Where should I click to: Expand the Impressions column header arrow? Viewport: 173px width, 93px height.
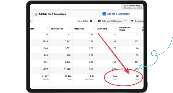click(x=70, y=29)
